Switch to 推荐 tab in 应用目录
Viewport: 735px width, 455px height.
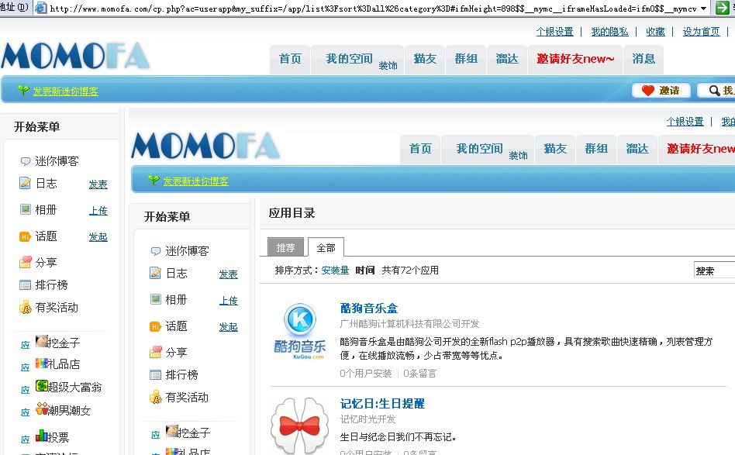[285, 247]
